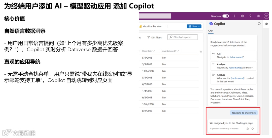272x138 pixels.
Task: Open Awards issued? column dropdown
Action: [x=178, y=51]
